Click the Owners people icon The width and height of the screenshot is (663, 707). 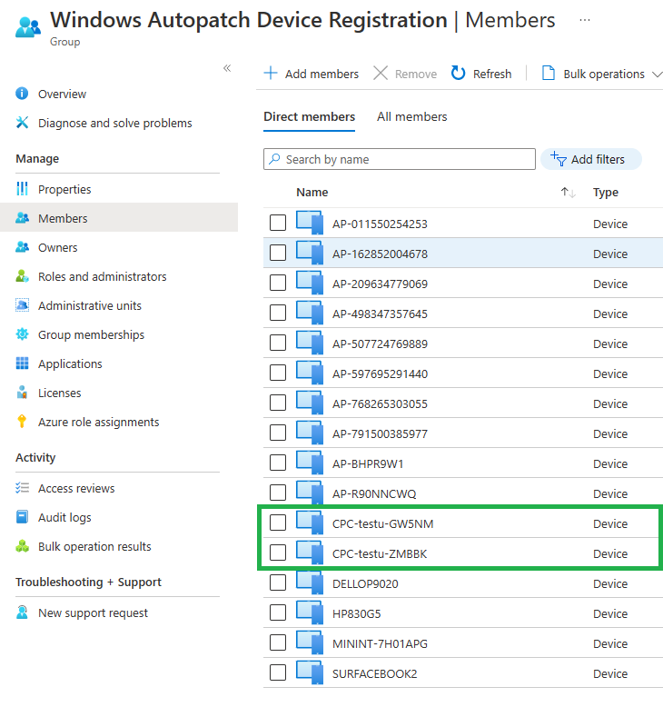(22, 247)
